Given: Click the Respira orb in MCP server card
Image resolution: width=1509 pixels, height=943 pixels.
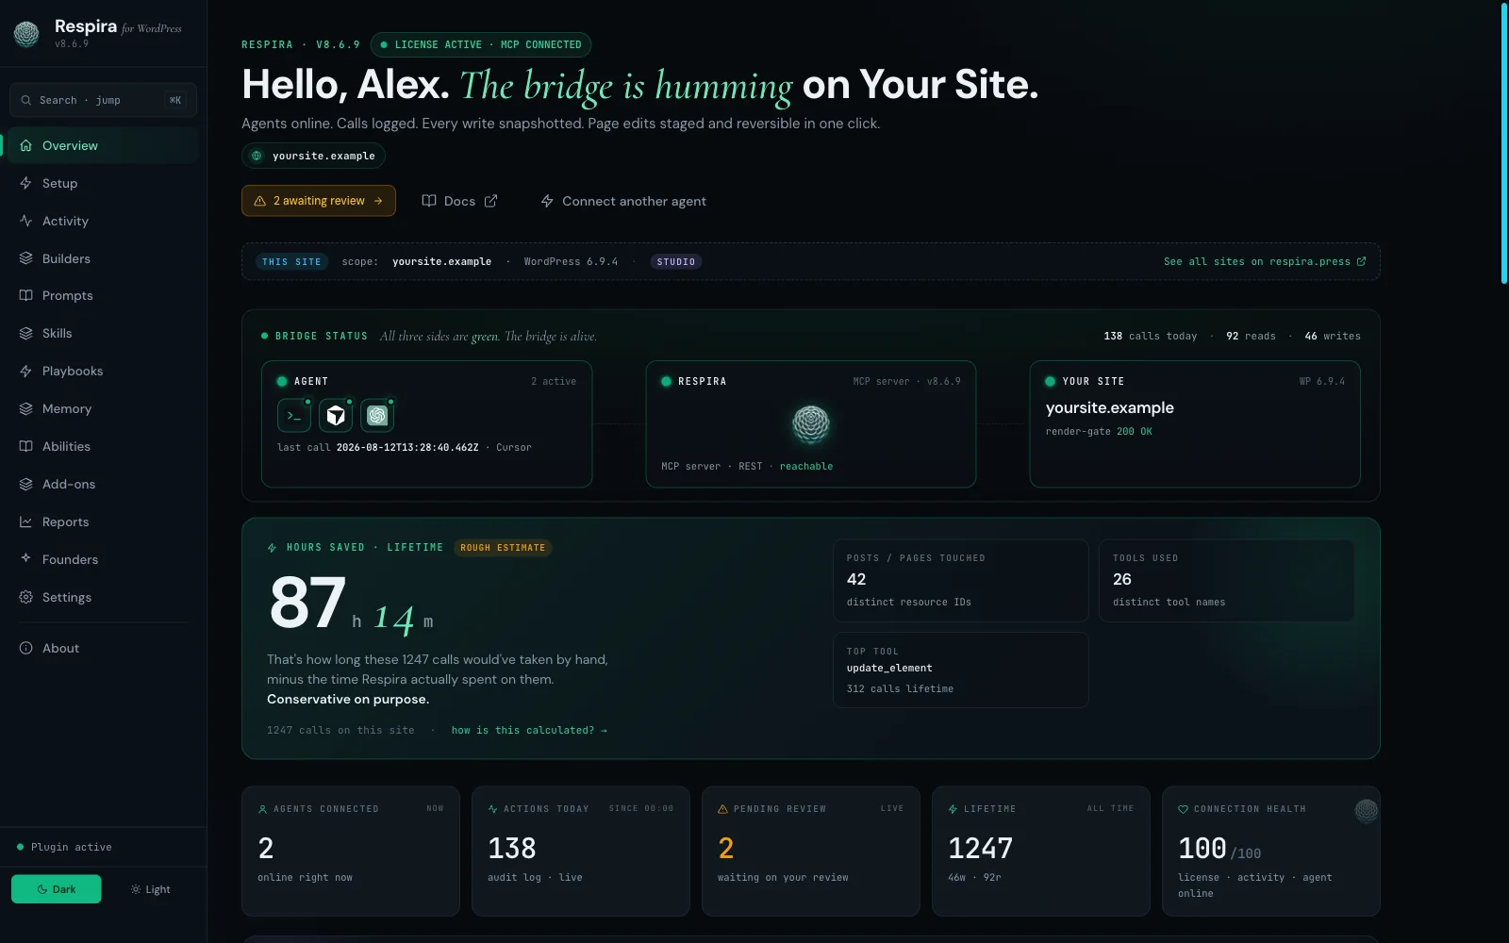Looking at the screenshot, I should [811, 424].
